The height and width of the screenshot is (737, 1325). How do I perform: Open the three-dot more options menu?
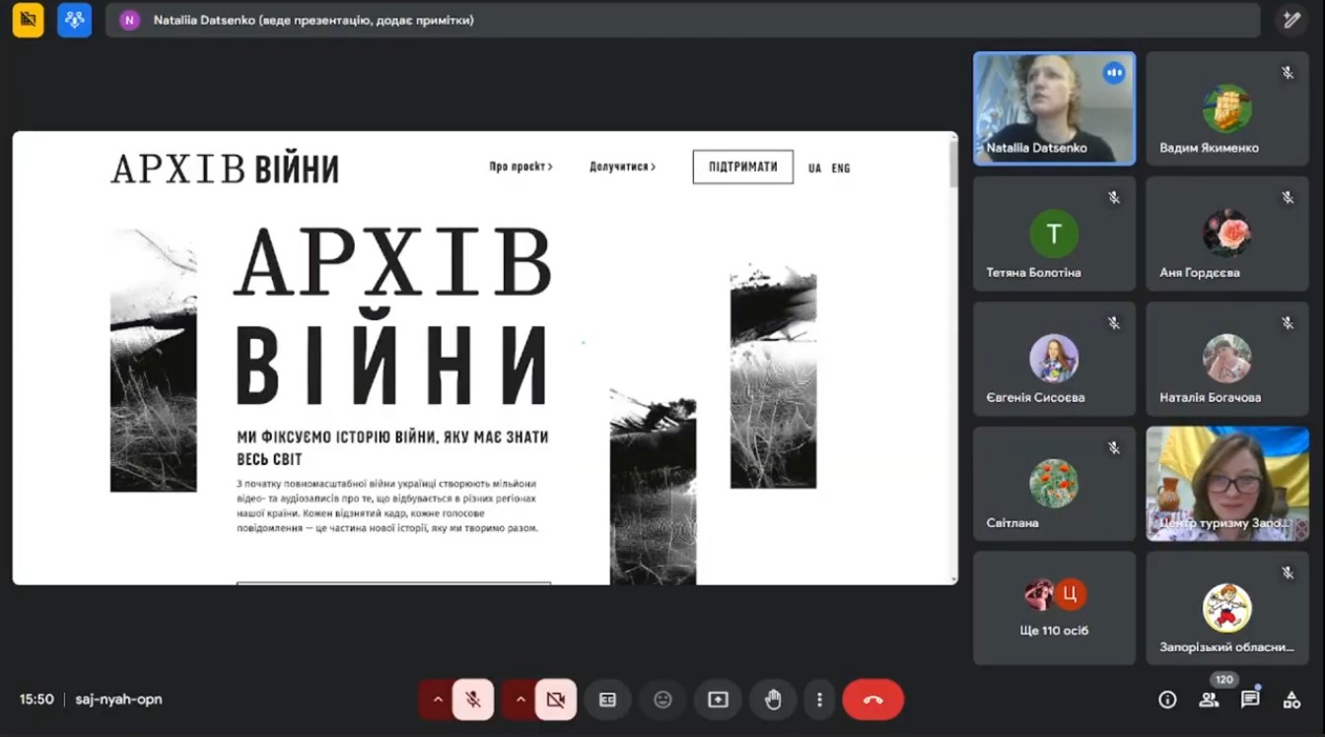(x=819, y=700)
